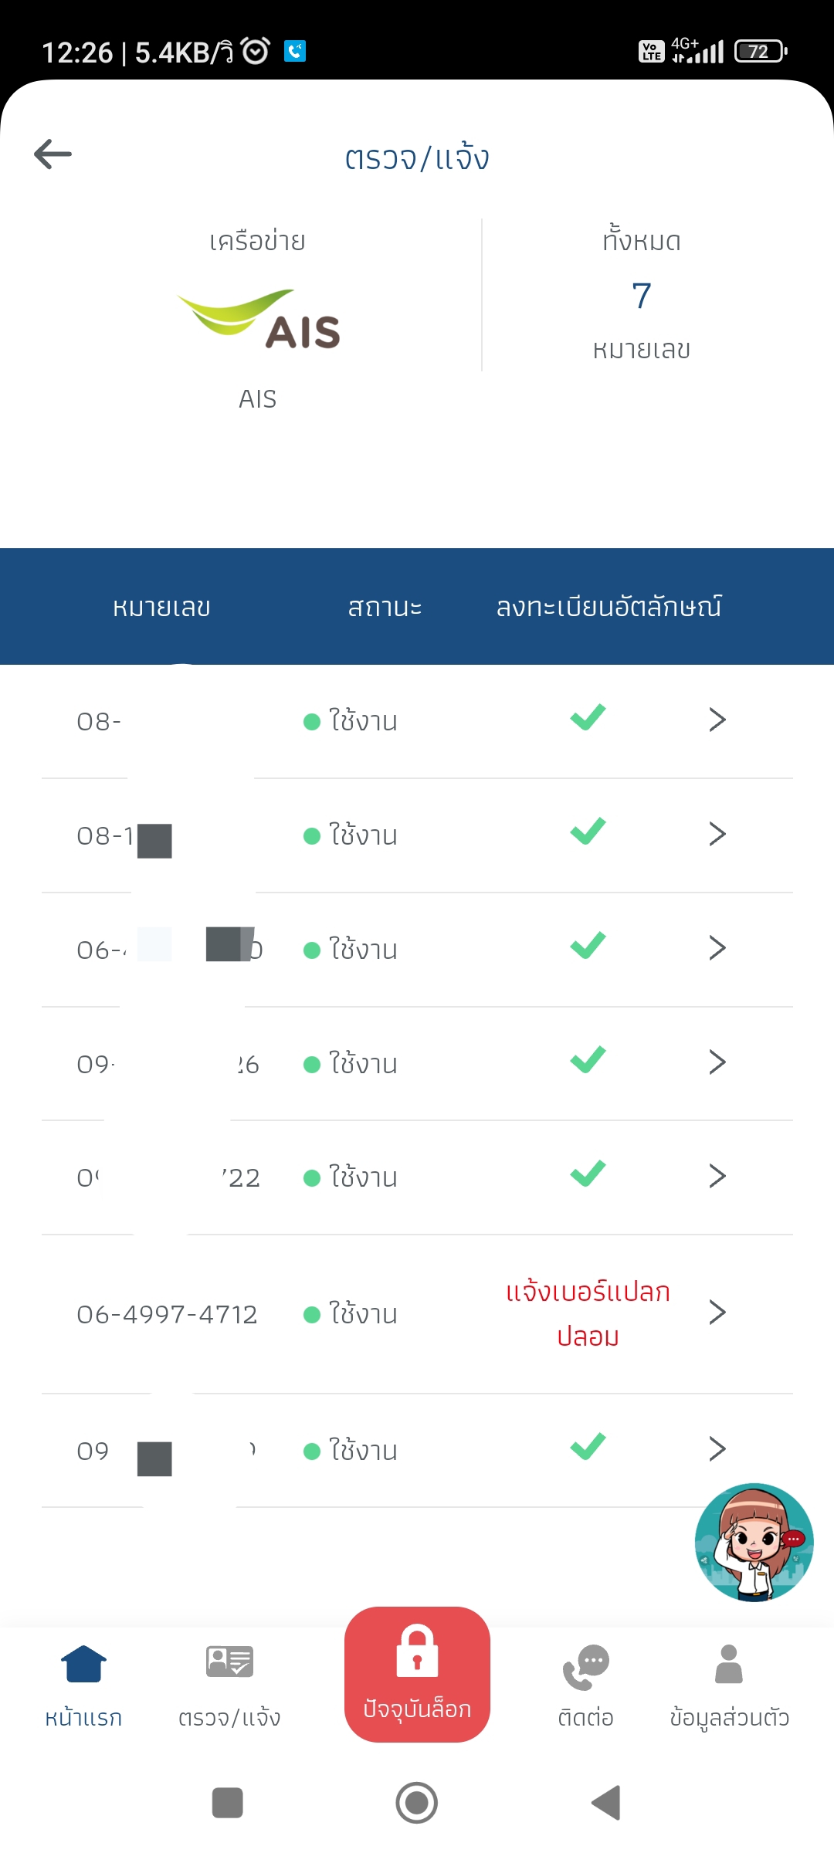Open the chat assistant mascot bubble
Image resolution: width=834 pixels, height=1853 pixels.
pyautogui.click(x=754, y=1542)
